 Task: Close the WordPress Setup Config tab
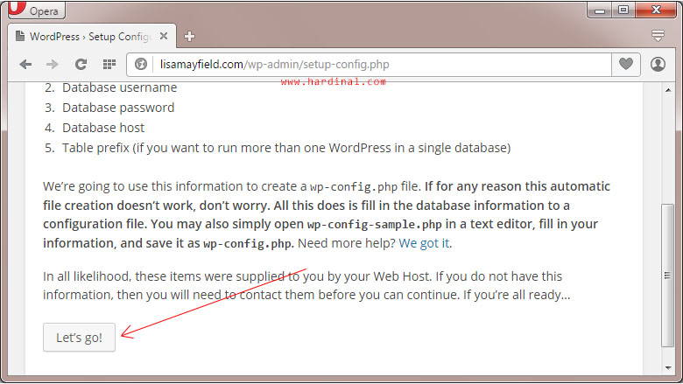coord(164,36)
